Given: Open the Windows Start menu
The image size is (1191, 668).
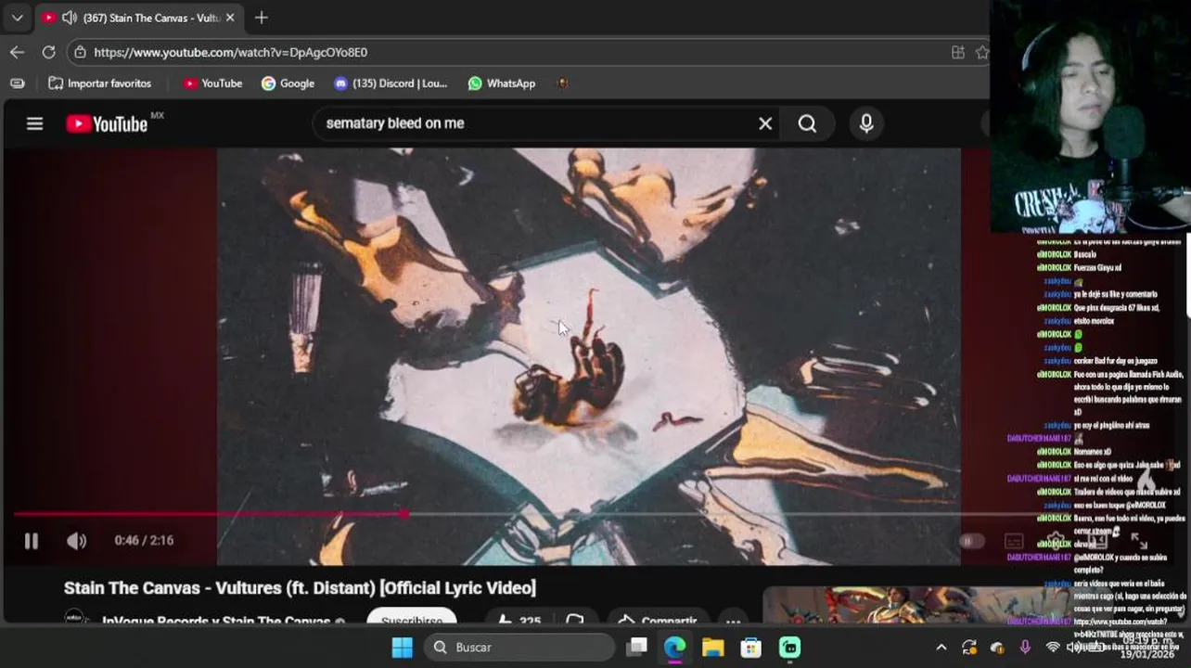Looking at the screenshot, I should click(x=402, y=647).
